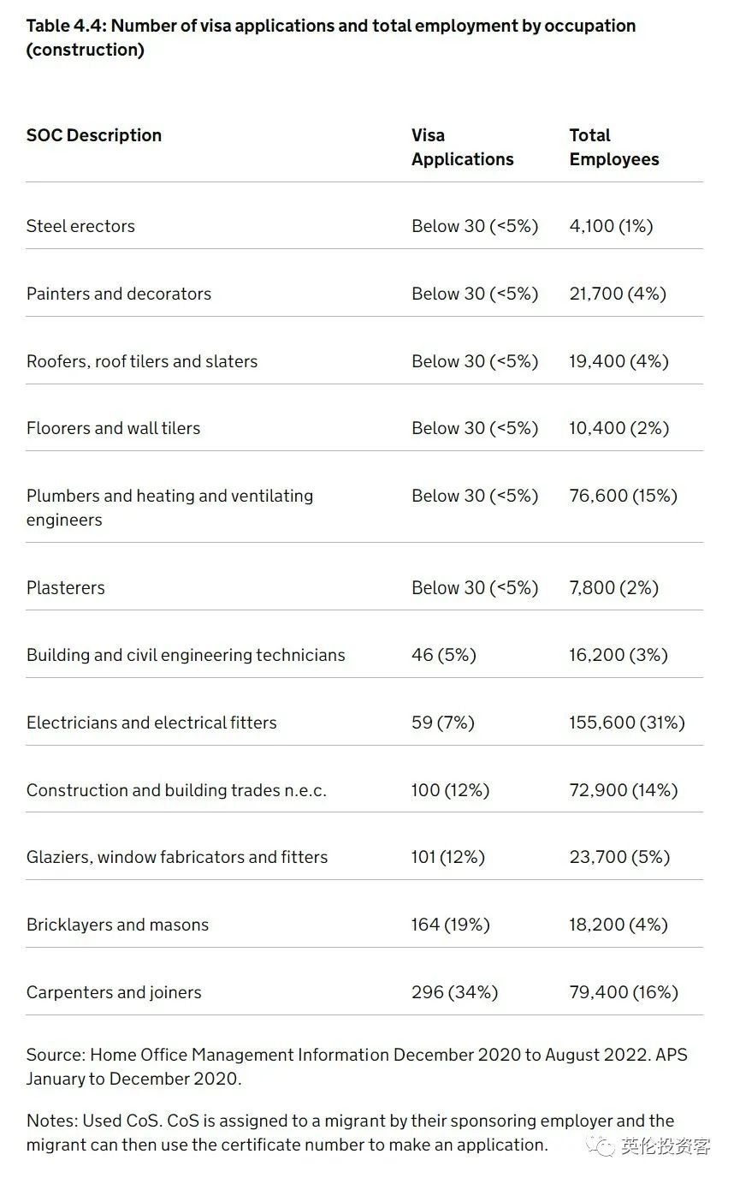The height and width of the screenshot is (1178, 734).
Task: Click the 296 (34%) carpenters visa cell
Action: (x=454, y=992)
